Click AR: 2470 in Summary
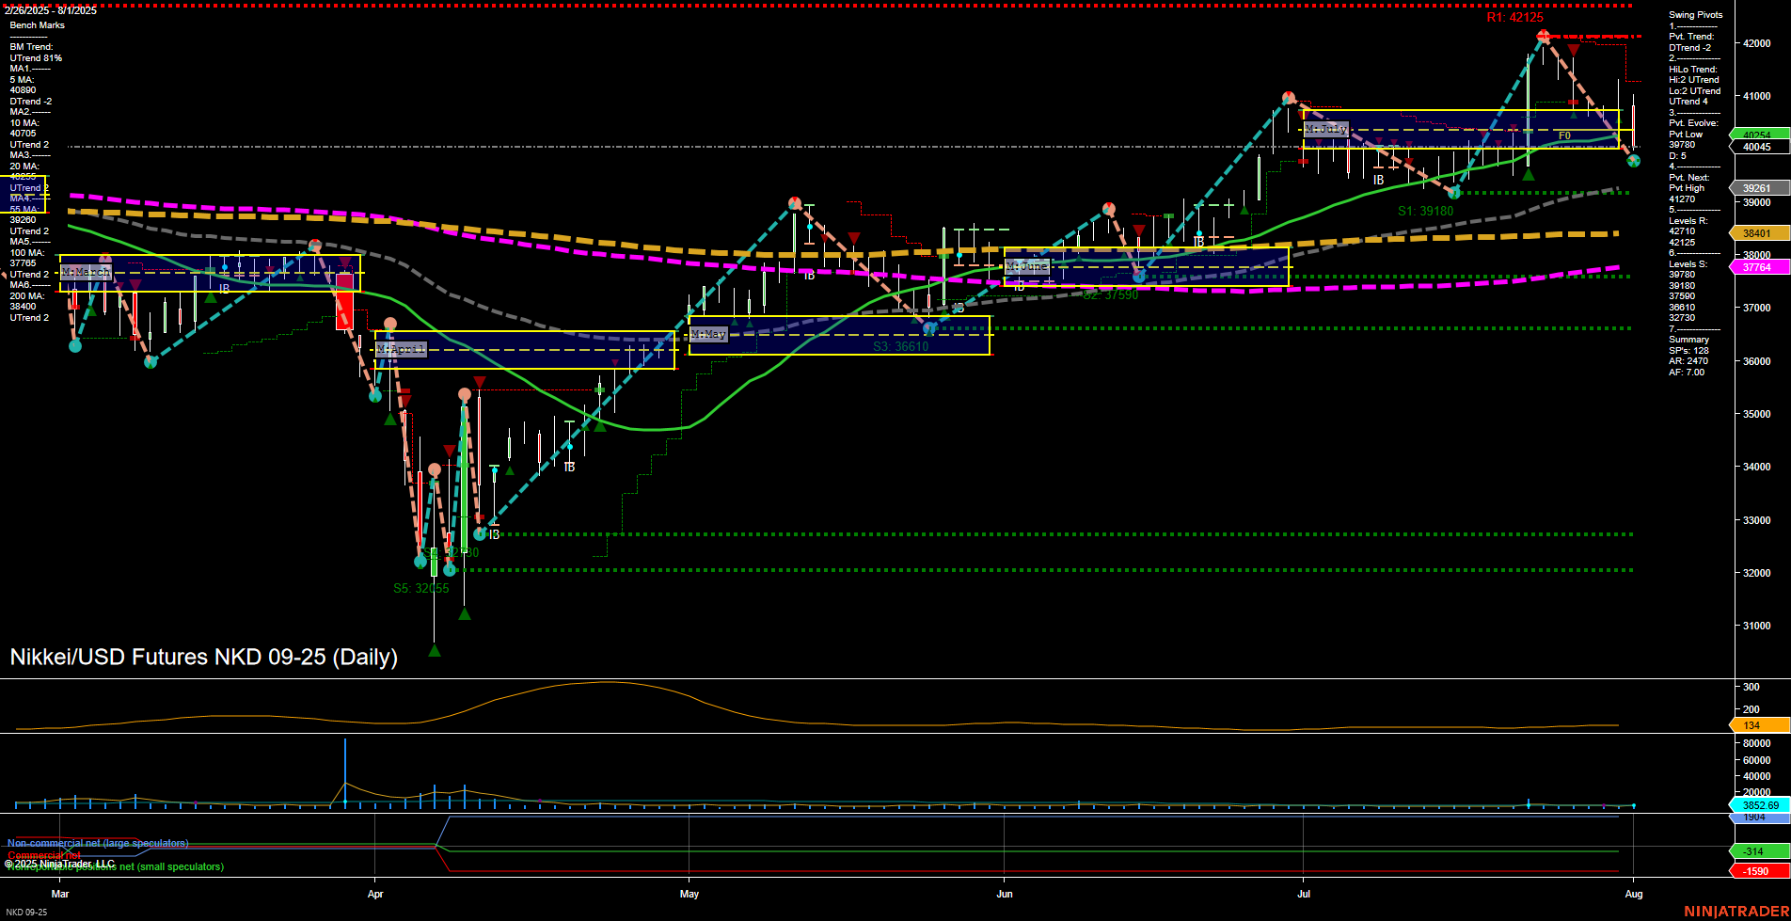This screenshot has height=921, width=1791. coord(1688,361)
